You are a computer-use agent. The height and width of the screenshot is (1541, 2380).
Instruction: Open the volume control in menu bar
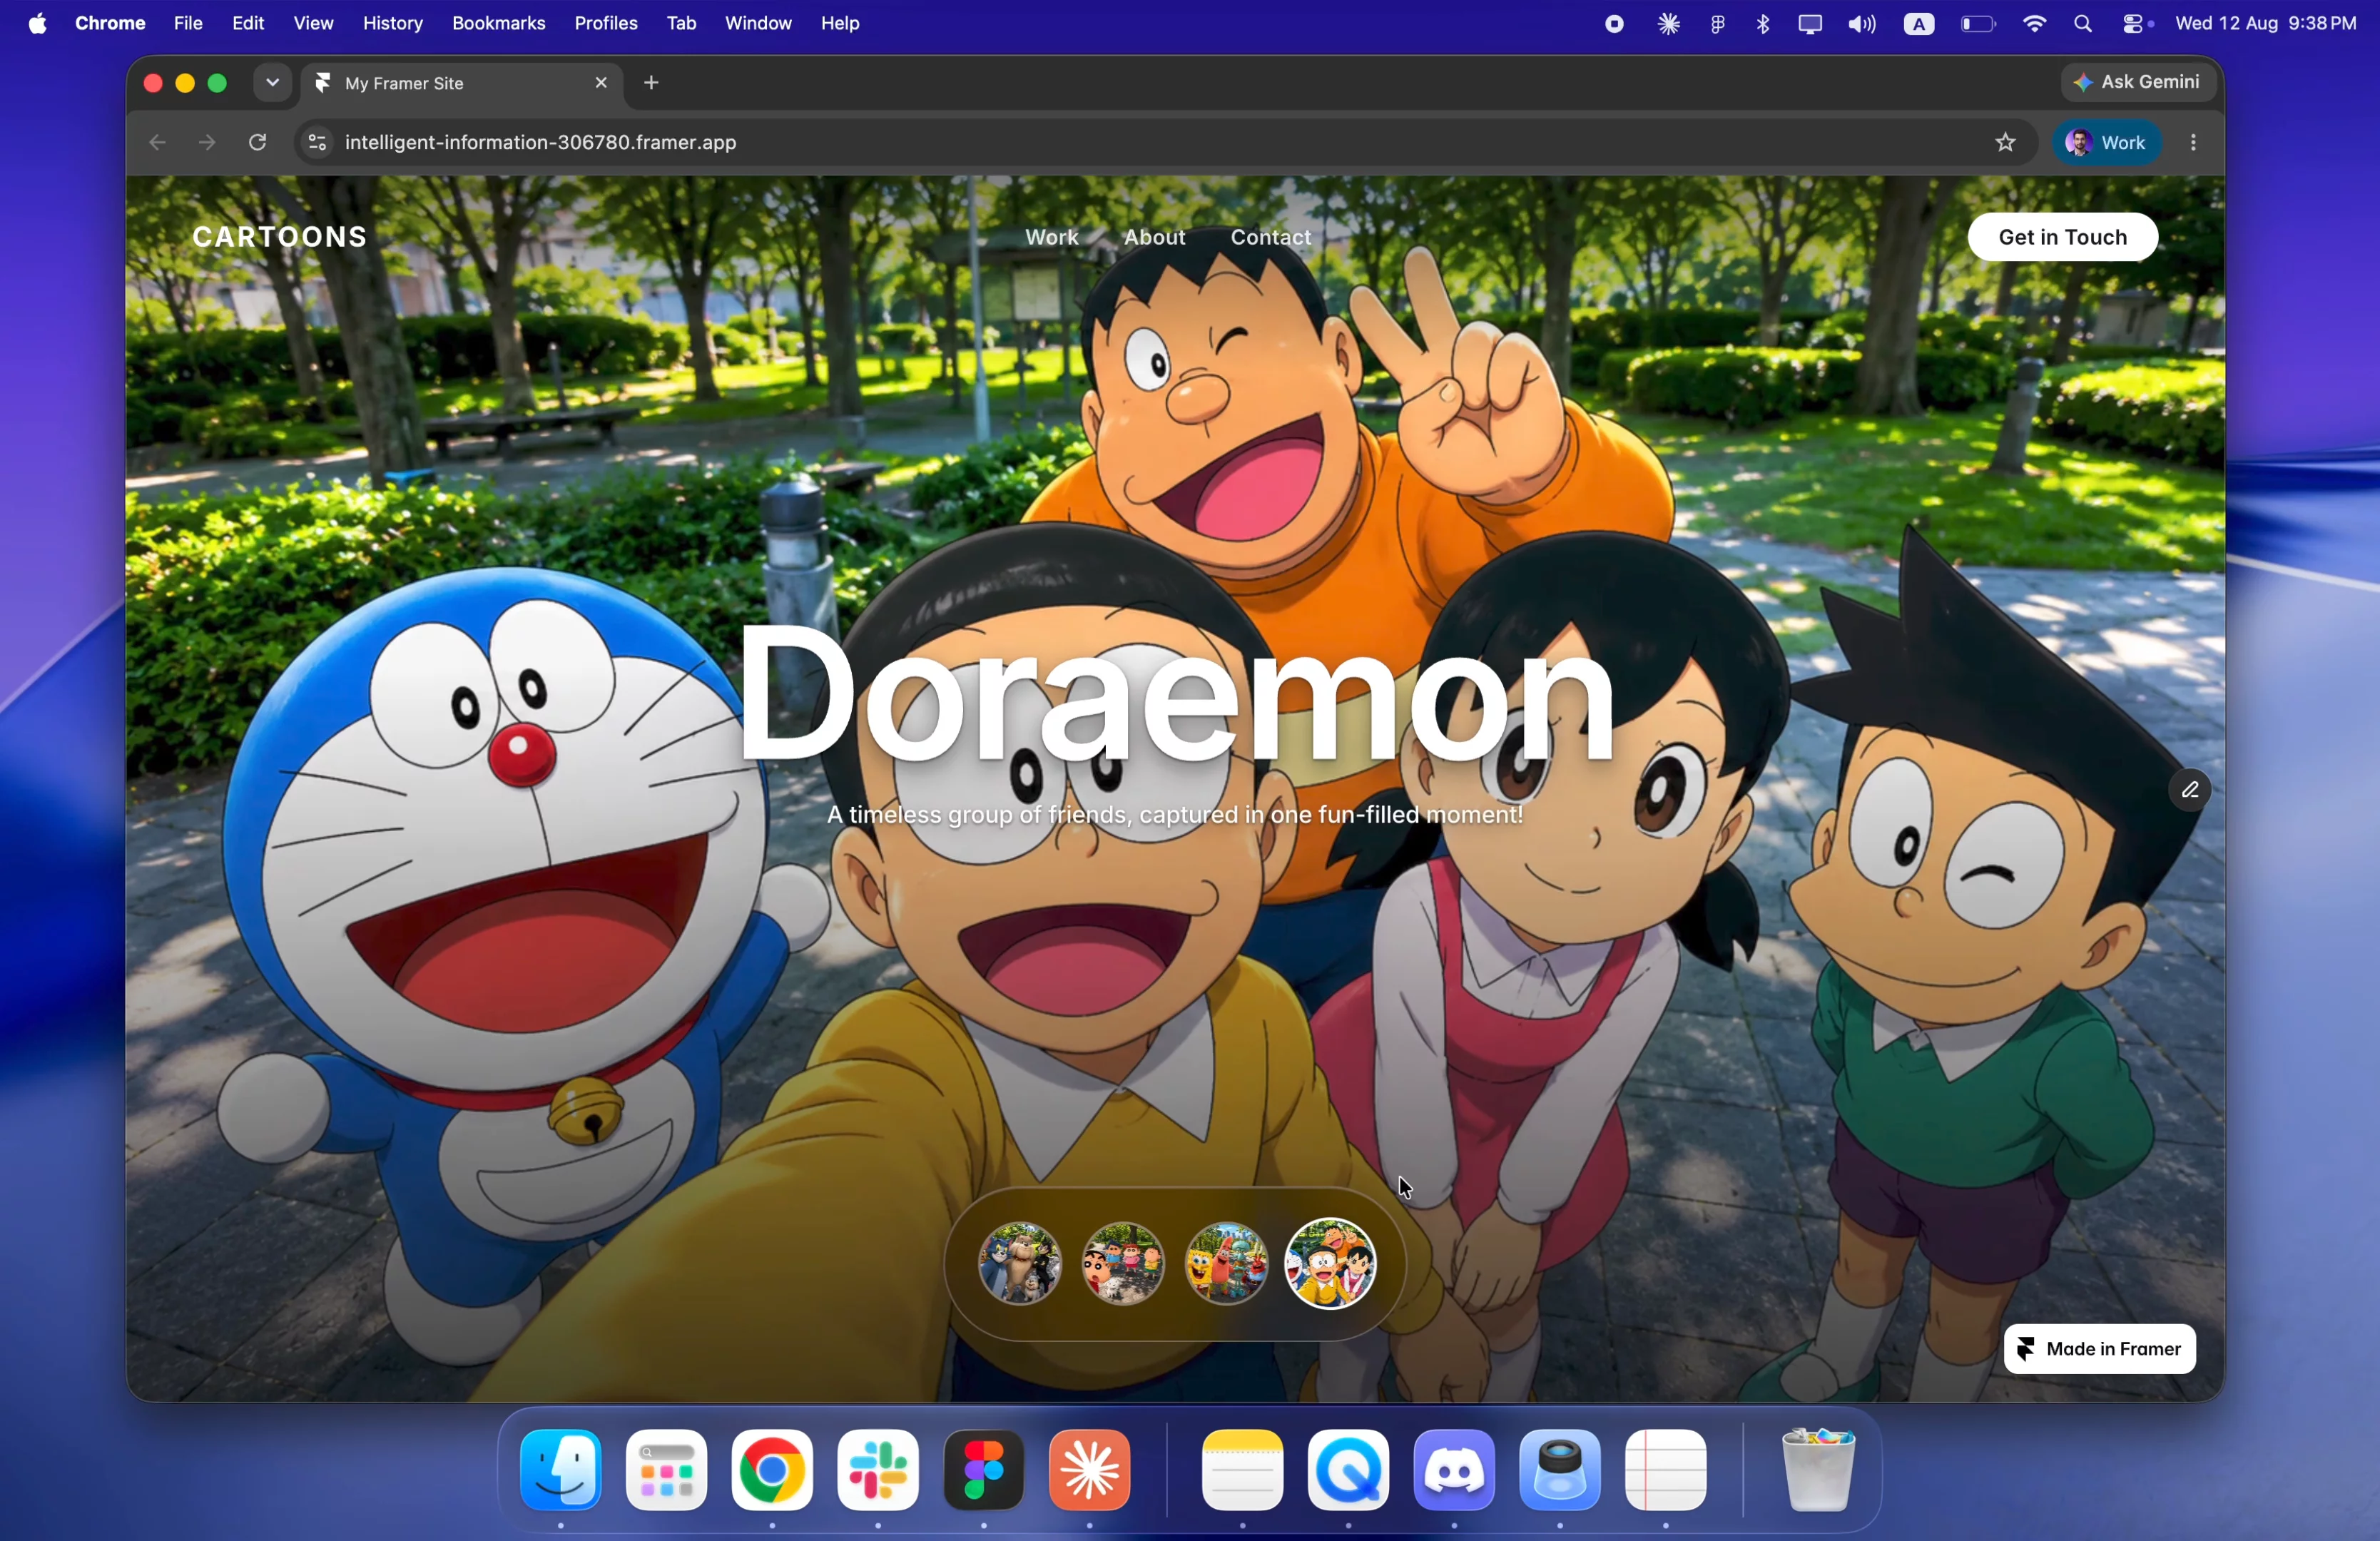(1861, 24)
